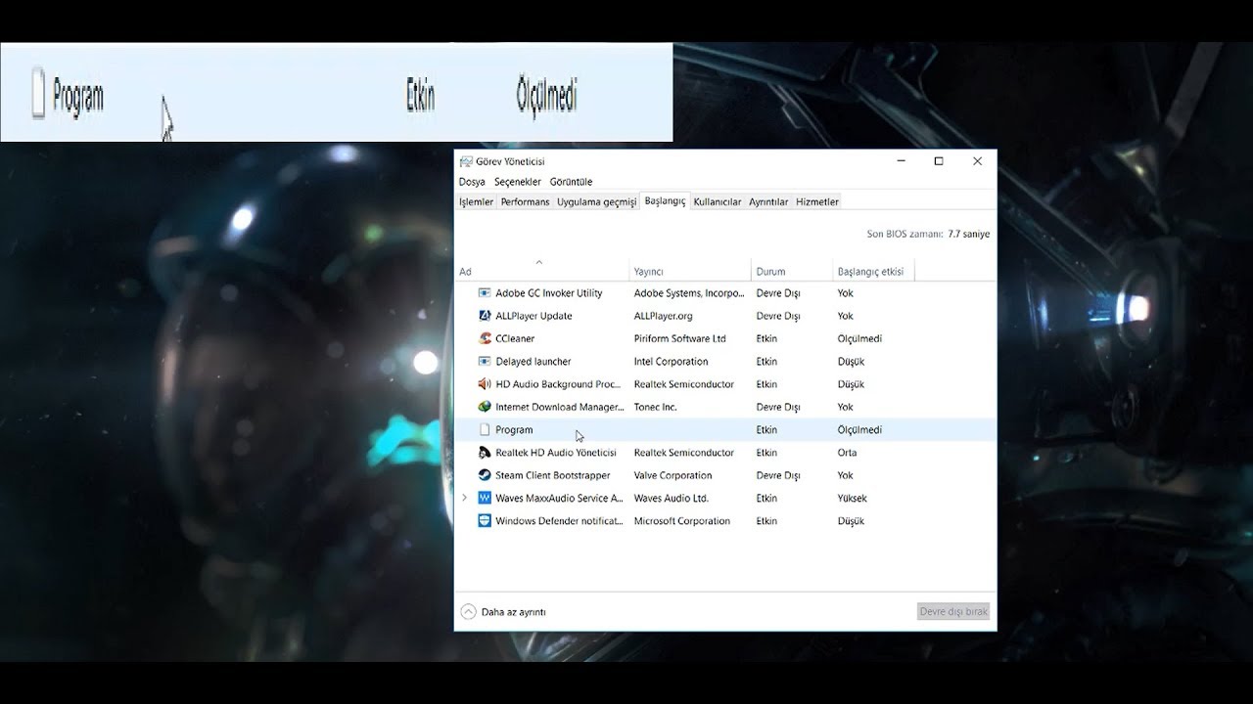Screen dimensions: 1253x704
Task: Click the ALLPlayer.org publisher cell
Action: pyautogui.click(x=663, y=316)
